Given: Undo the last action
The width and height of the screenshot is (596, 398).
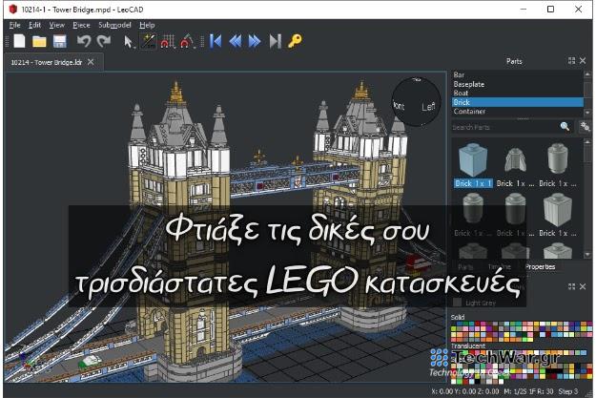Looking at the screenshot, I should tap(84, 41).
